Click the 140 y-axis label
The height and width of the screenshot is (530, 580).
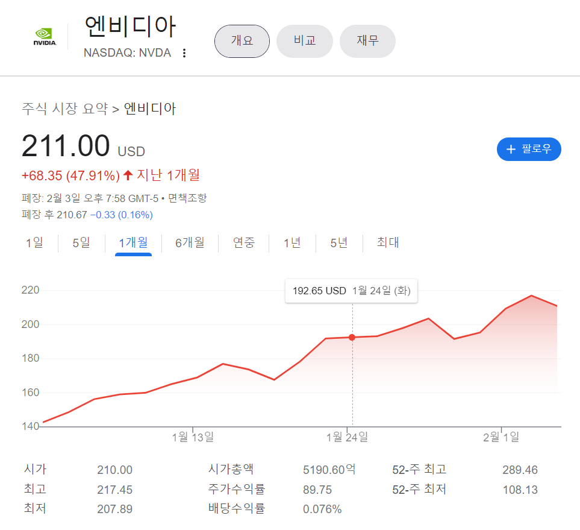click(x=30, y=426)
